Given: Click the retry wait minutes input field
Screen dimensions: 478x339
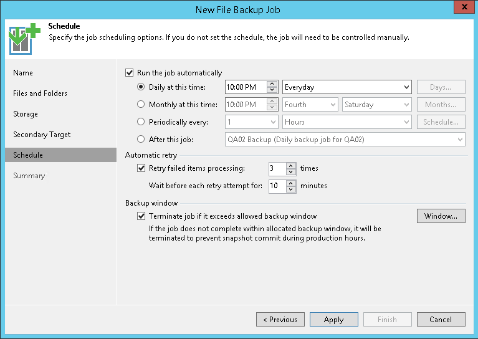Looking at the screenshot, I should (276, 186).
